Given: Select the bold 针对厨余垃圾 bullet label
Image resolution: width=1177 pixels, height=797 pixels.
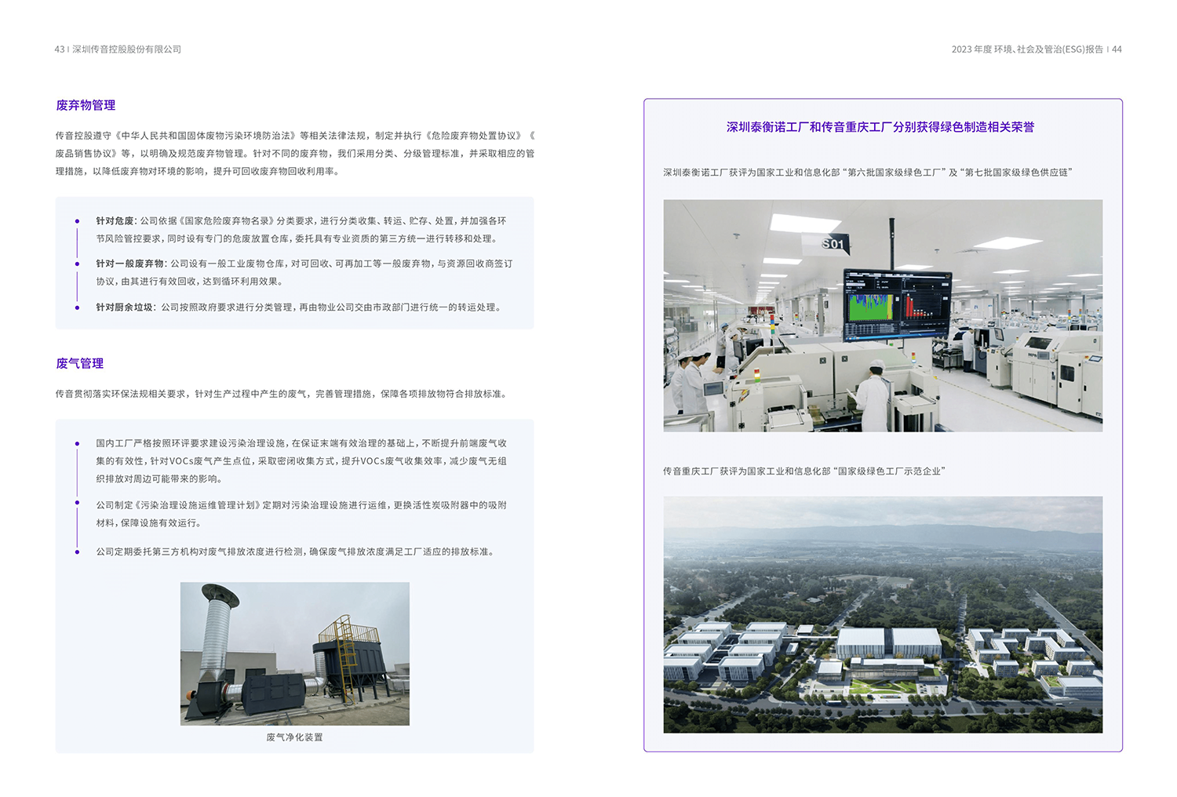Looking at the screenshot, I should point(124,308).
